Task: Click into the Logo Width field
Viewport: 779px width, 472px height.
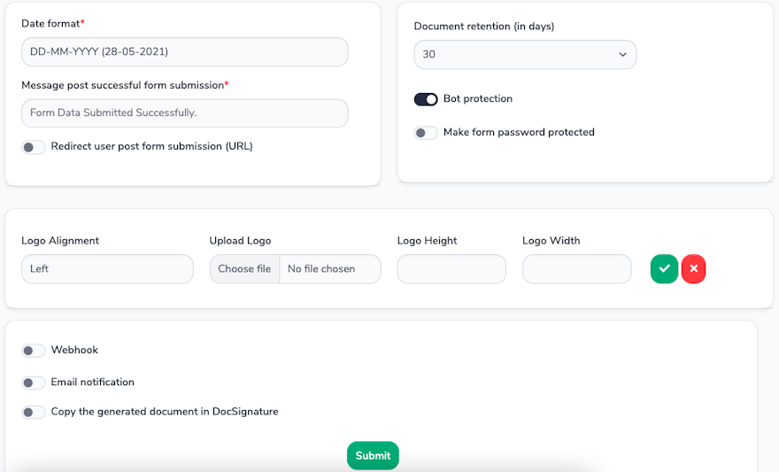Action: pyautogui.click(x=577, y=269)
